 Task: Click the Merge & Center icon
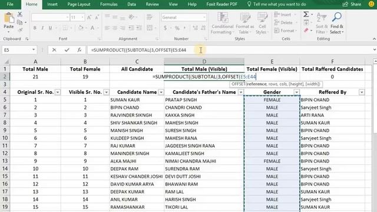(149, 28)
